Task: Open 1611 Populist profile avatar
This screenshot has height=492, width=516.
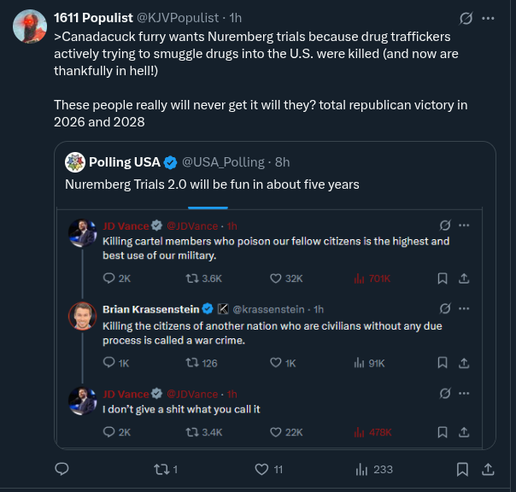Action: click(x=30, y=27)
